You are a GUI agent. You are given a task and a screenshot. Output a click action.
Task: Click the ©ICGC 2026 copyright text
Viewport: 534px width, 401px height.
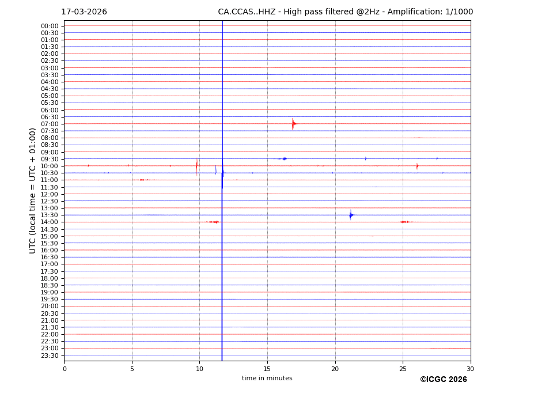443,380
